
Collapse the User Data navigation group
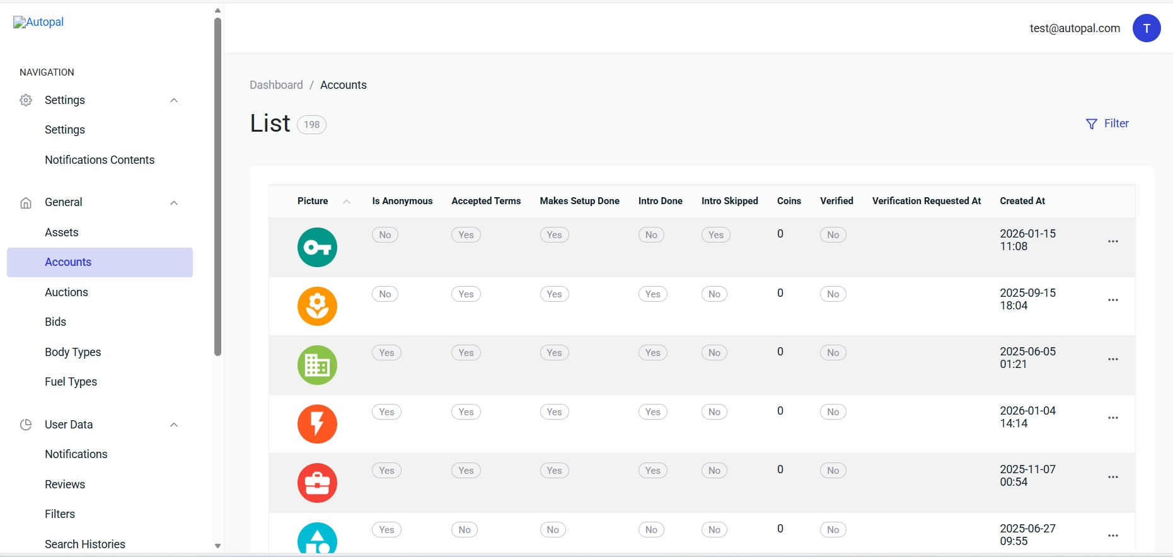click(174, 425)
